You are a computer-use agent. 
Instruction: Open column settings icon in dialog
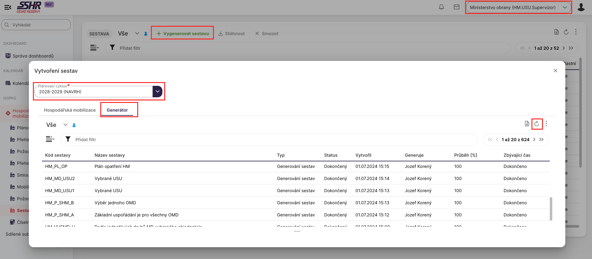coord(50,139)
